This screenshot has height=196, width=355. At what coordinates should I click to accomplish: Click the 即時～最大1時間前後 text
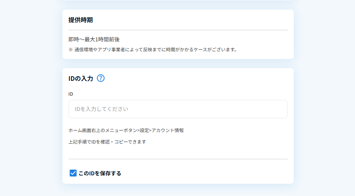[x=94, y=39]
